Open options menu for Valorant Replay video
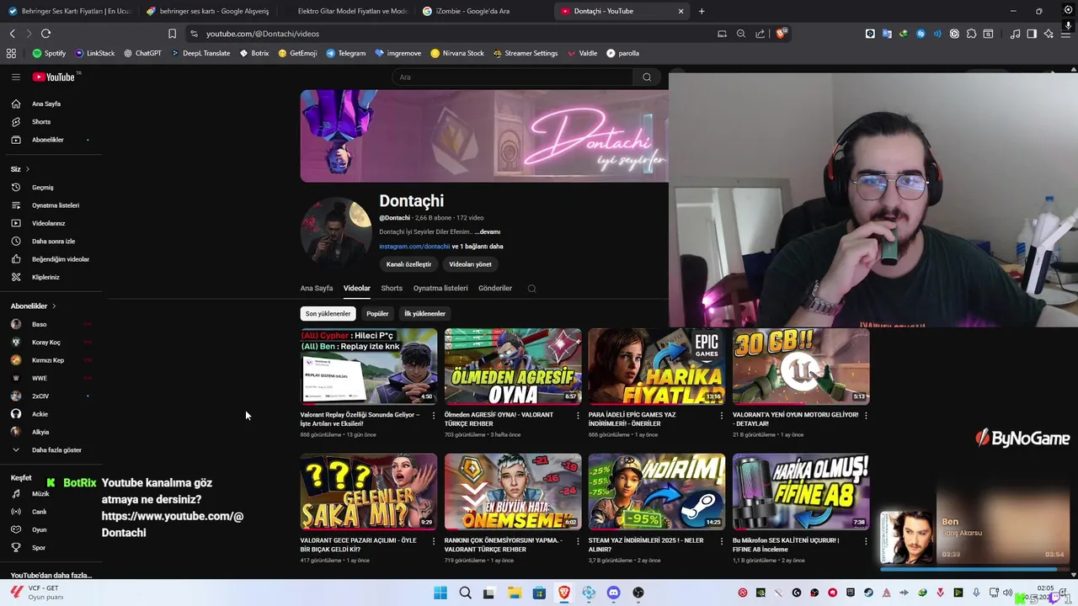This screenshot has width=1078, height=606. coord(434,415)
